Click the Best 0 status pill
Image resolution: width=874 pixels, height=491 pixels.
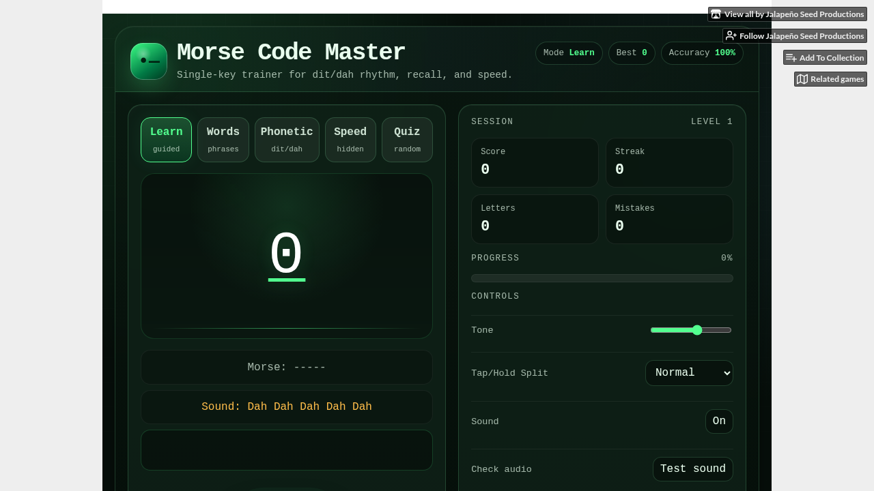(x=632, y=53)
